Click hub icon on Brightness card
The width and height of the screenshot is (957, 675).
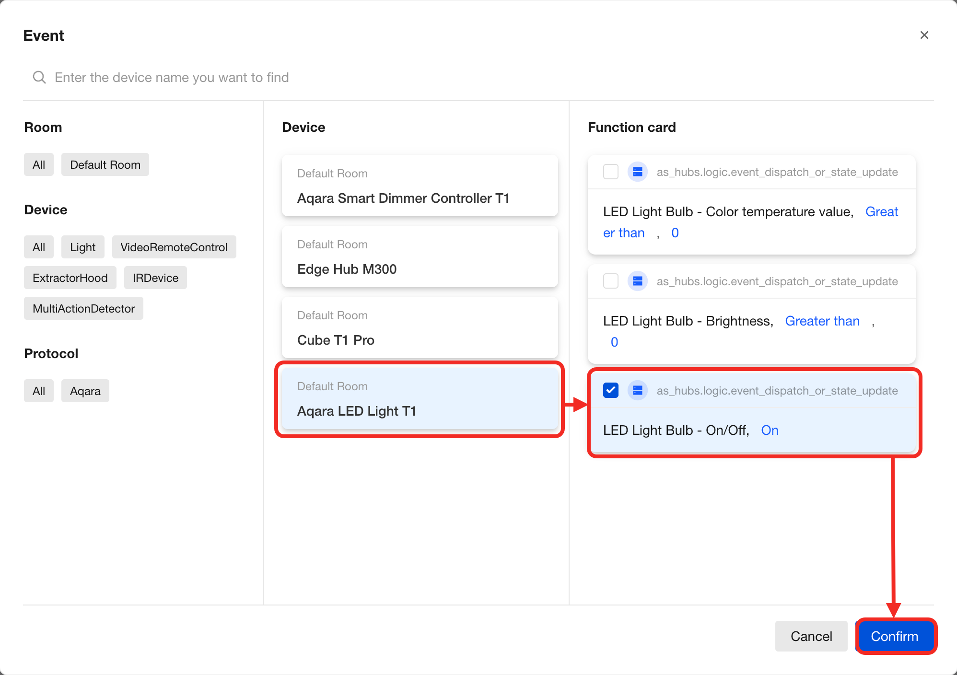click(x=637, y=281)
